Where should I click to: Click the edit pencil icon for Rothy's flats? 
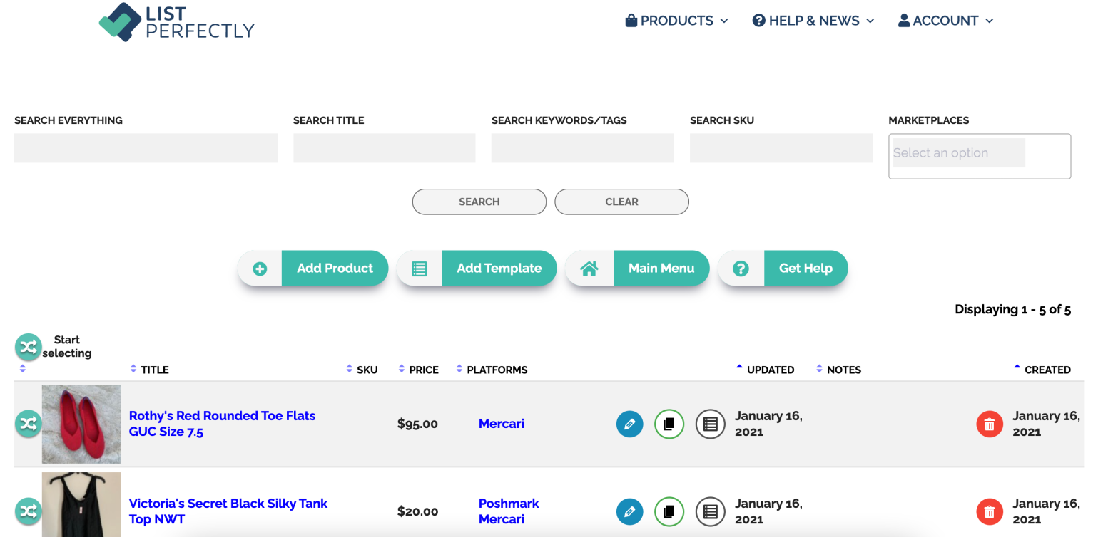coord(629,424)
